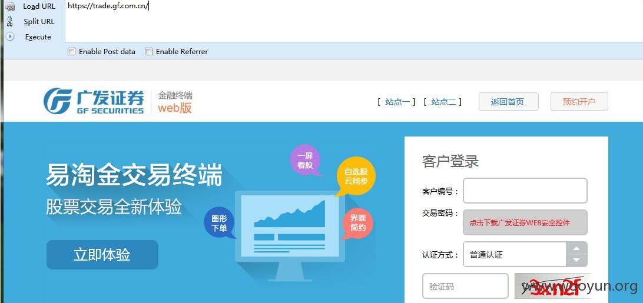This screenshot has width=643, height=303.
Task: Click the 界面简约 red bubble
Action: point(357,223)
